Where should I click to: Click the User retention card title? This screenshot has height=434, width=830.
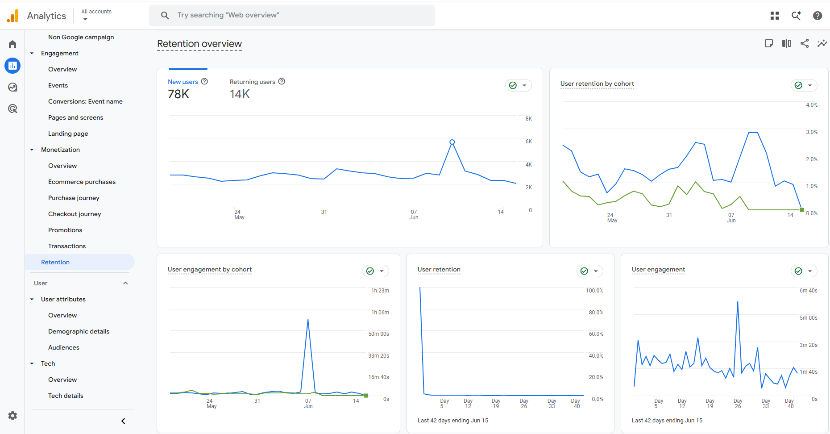(439, 269)
